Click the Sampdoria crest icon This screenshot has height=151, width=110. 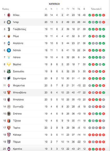click(x=9, y=78)
